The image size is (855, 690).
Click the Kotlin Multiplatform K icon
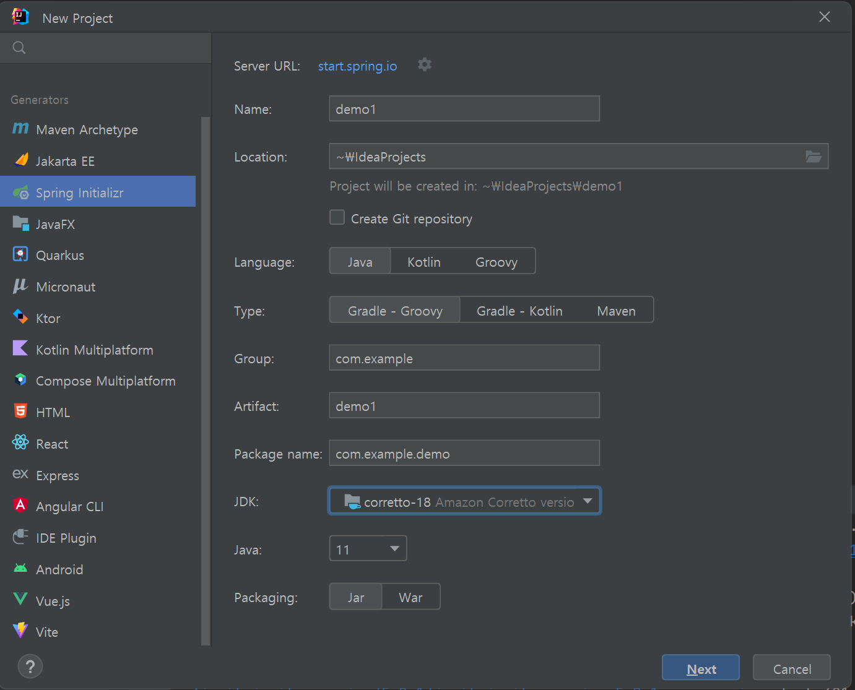coord(20,348)
